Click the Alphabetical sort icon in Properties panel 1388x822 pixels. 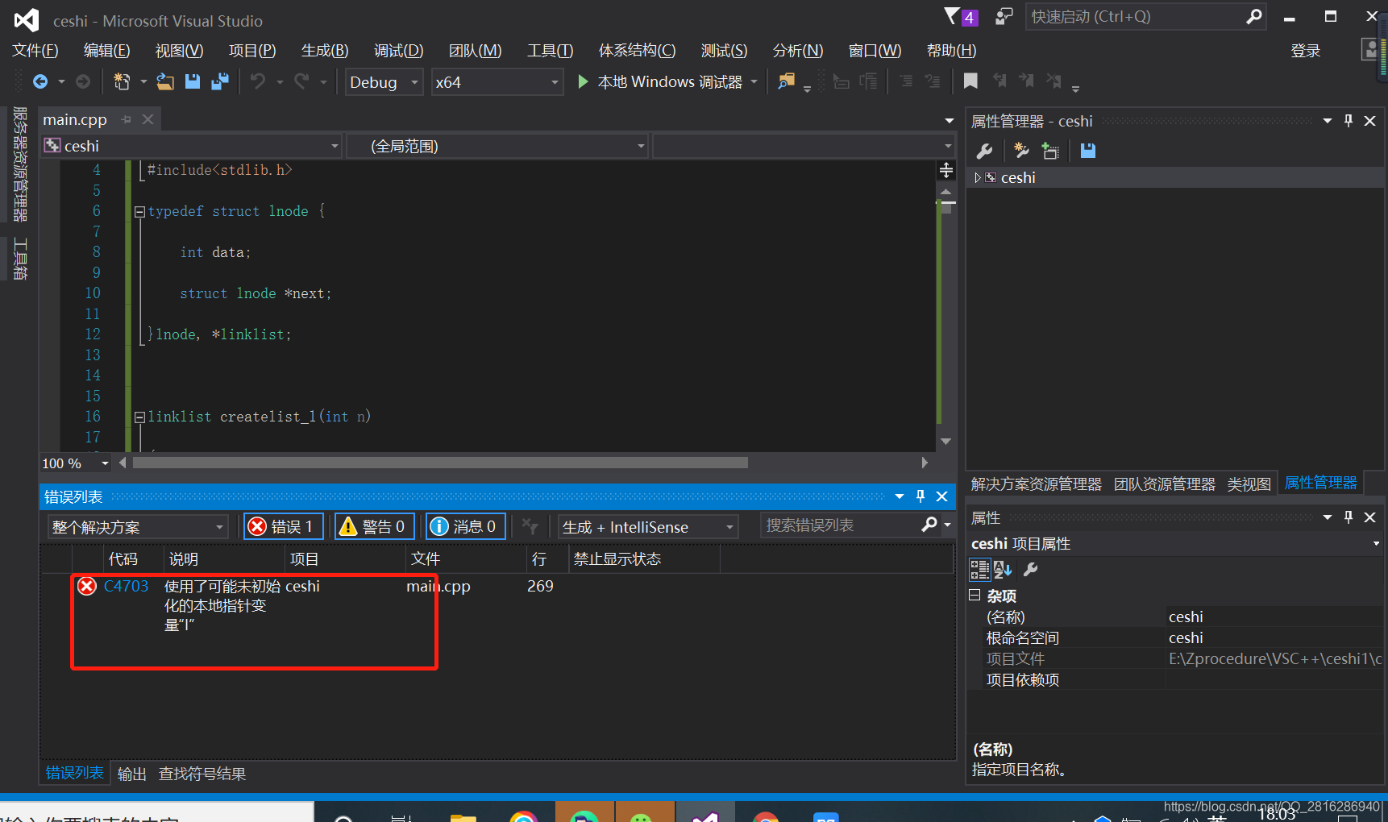point(1003,570)
